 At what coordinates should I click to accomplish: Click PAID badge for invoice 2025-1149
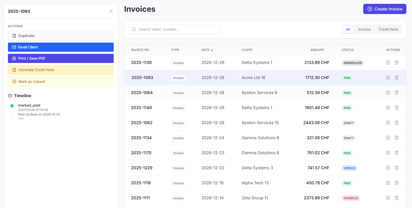point(347,108)
